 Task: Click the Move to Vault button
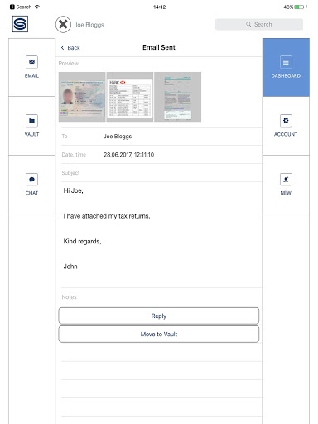tap(159, 335)
